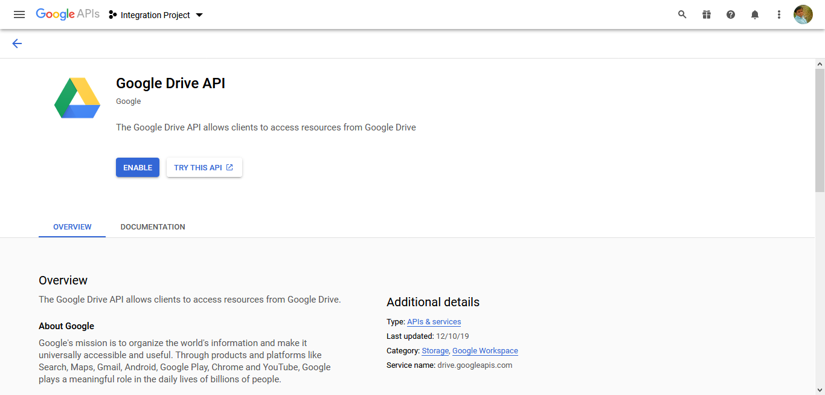This screenshot has height=395, width=825.
Task: Open the help question mark icon
Action: click(x=731, y=14)
